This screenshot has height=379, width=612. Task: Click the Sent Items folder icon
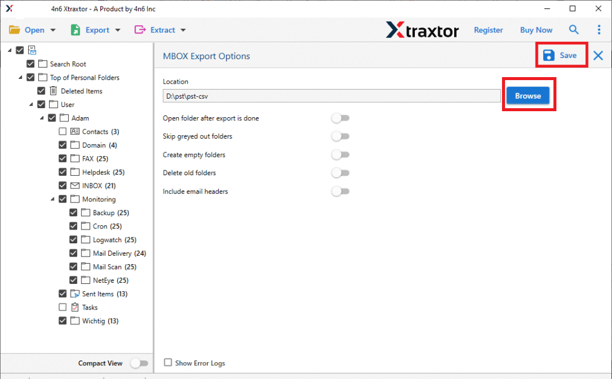coord(74,294)
